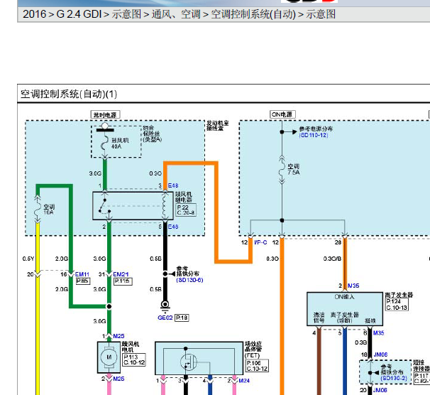Open page reference P.115
This screenshot has width=430, height=395.
coord(123,281)
